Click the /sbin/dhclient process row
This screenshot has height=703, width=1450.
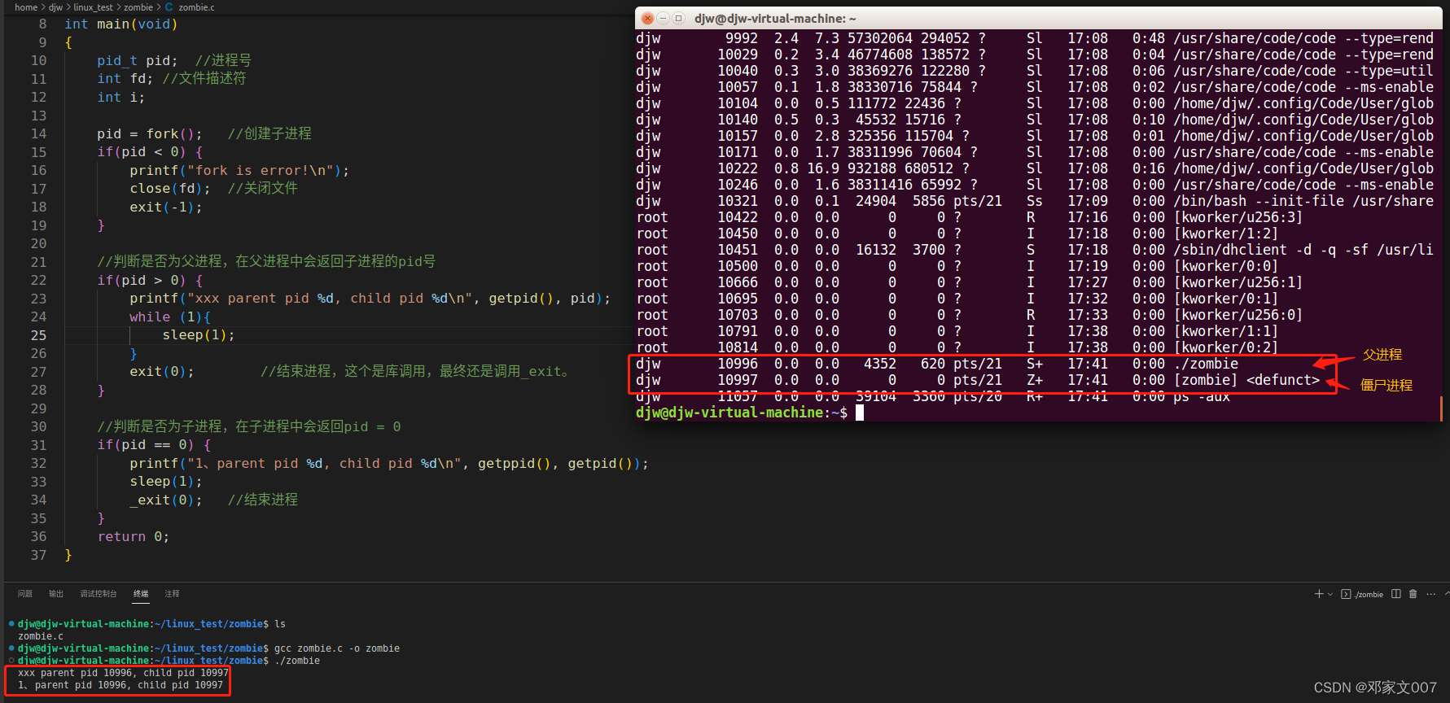point(1035,250)
